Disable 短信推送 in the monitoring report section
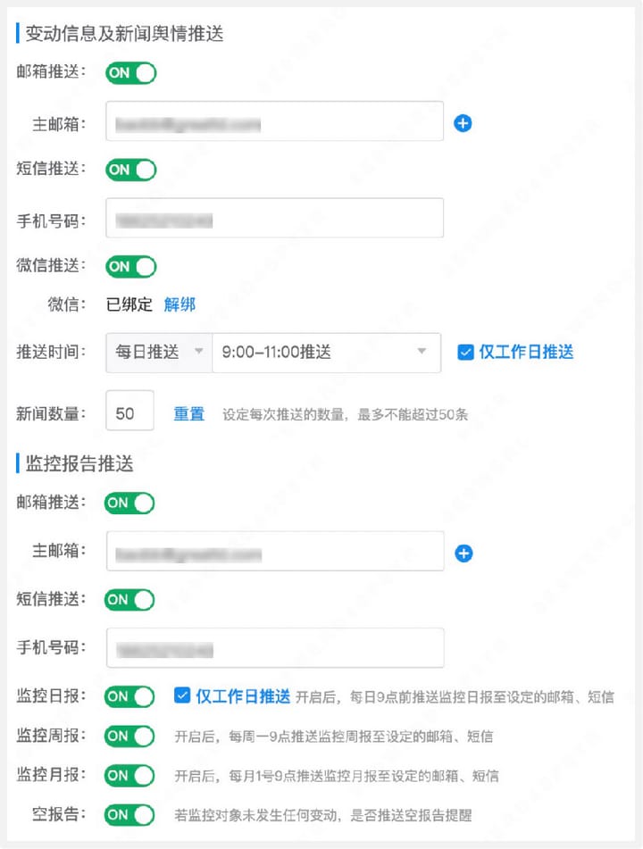This screenshot has height=849, width=643. tap(129, 599)
